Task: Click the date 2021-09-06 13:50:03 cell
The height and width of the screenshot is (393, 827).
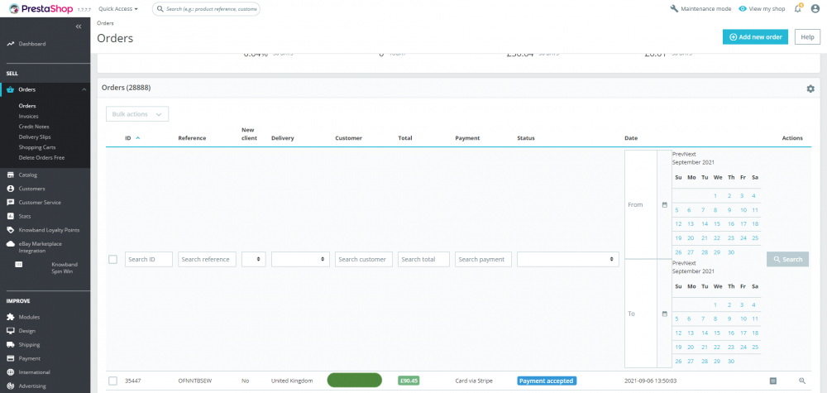Action: click(x=650, y=381)
